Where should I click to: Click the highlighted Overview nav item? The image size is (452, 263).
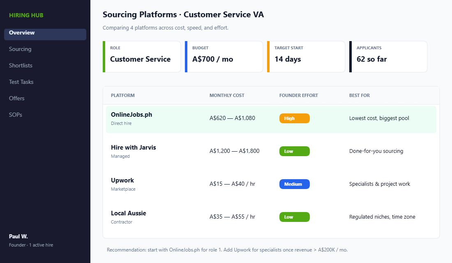(22, 32)
